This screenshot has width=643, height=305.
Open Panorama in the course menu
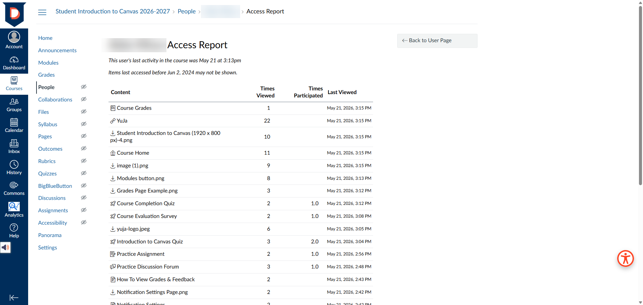[x=50, y=235]
